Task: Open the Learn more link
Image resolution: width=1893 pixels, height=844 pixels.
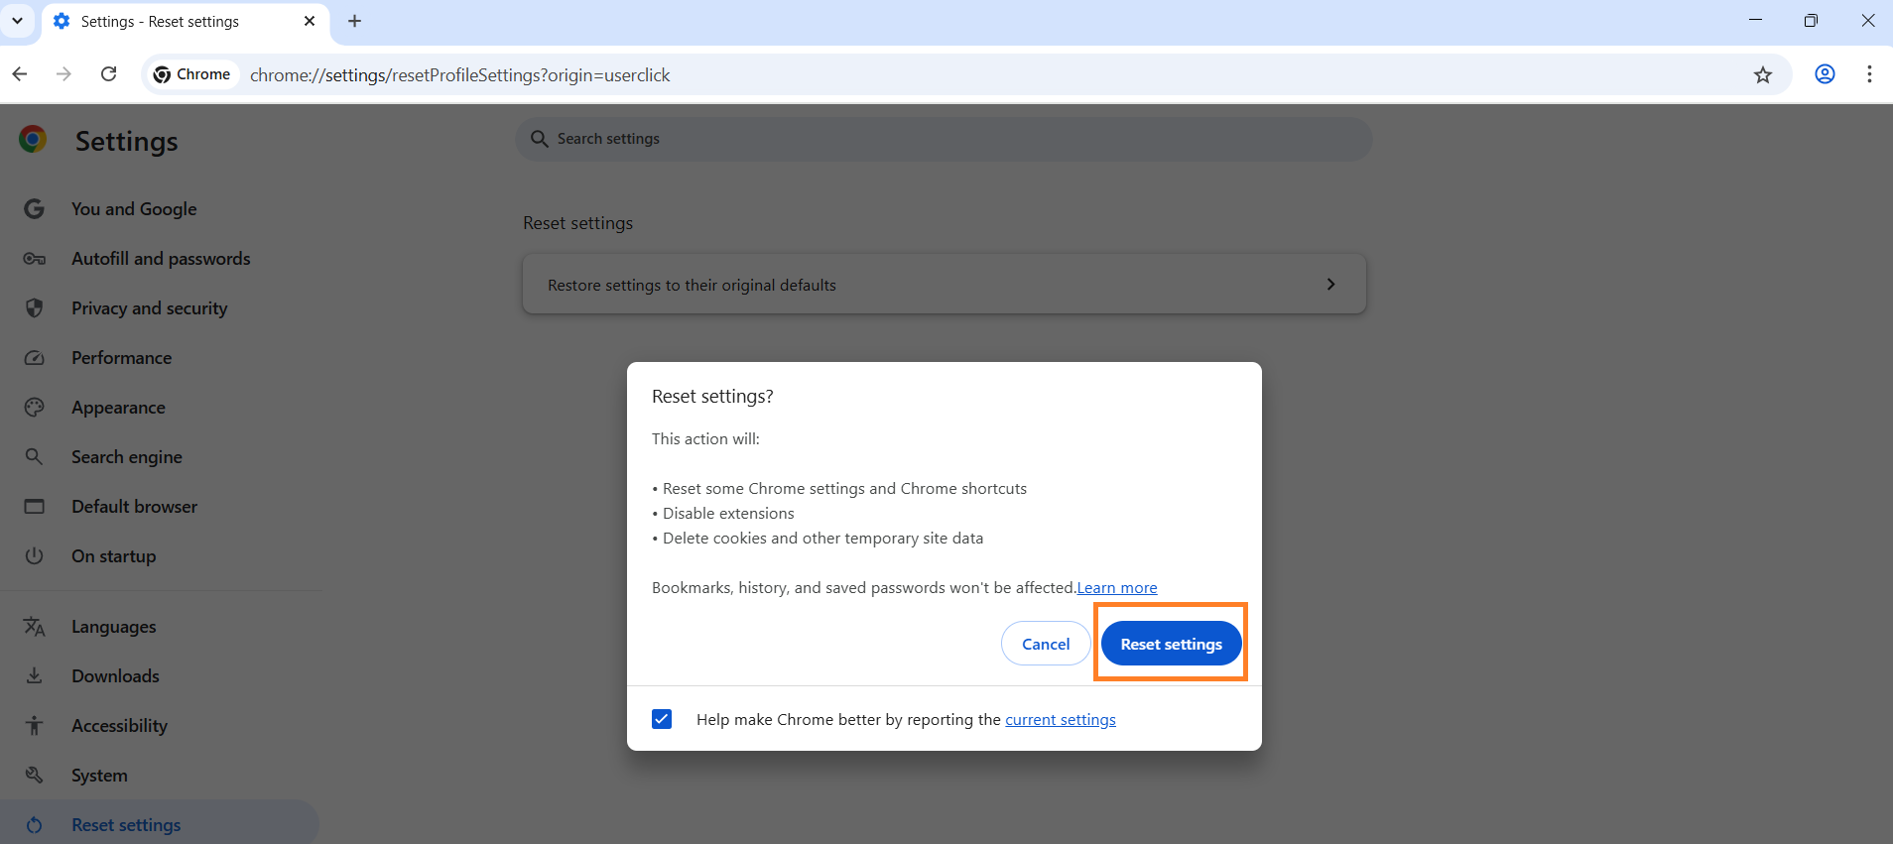Action: click(1117, 588)
